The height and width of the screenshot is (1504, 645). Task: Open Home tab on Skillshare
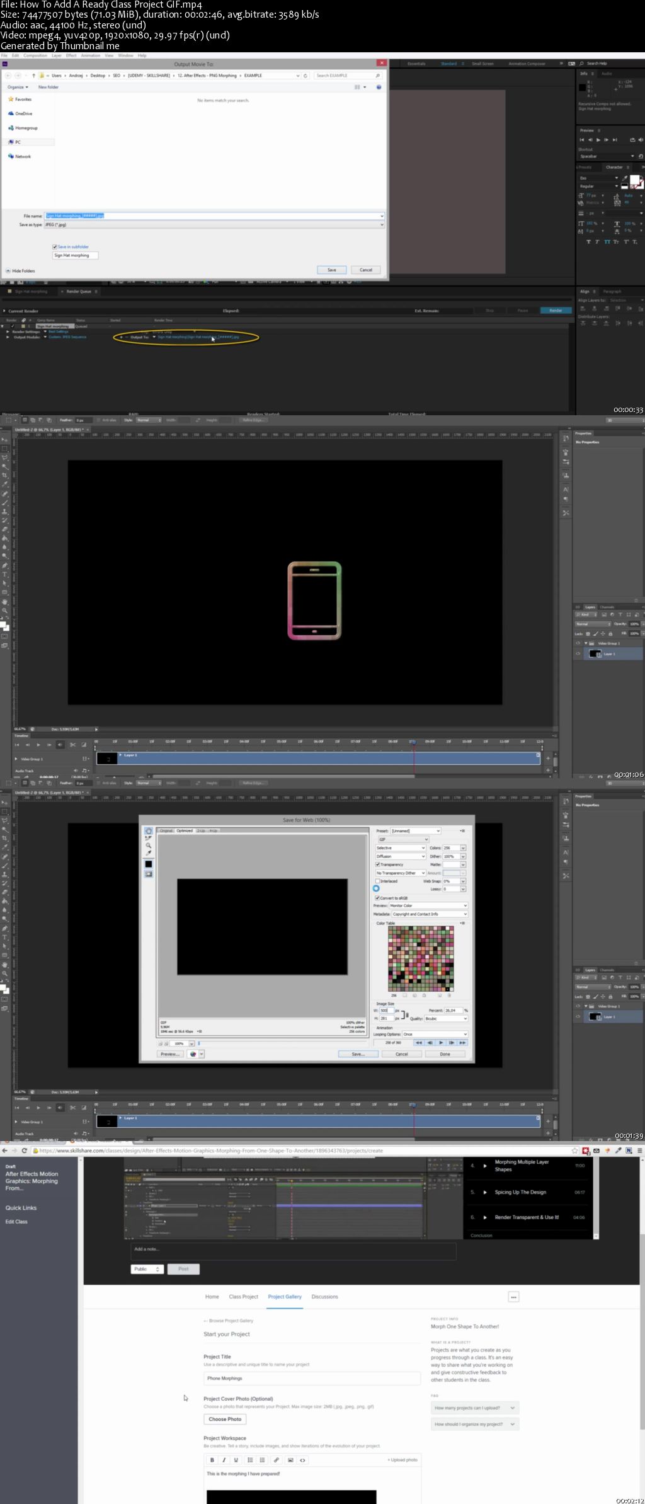pyautogui.click(x=212, y=1297)
